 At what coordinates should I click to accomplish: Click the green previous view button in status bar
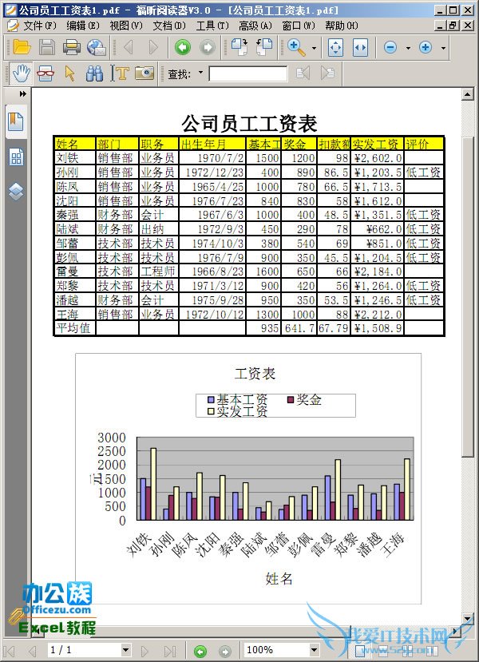pos(200,651)
